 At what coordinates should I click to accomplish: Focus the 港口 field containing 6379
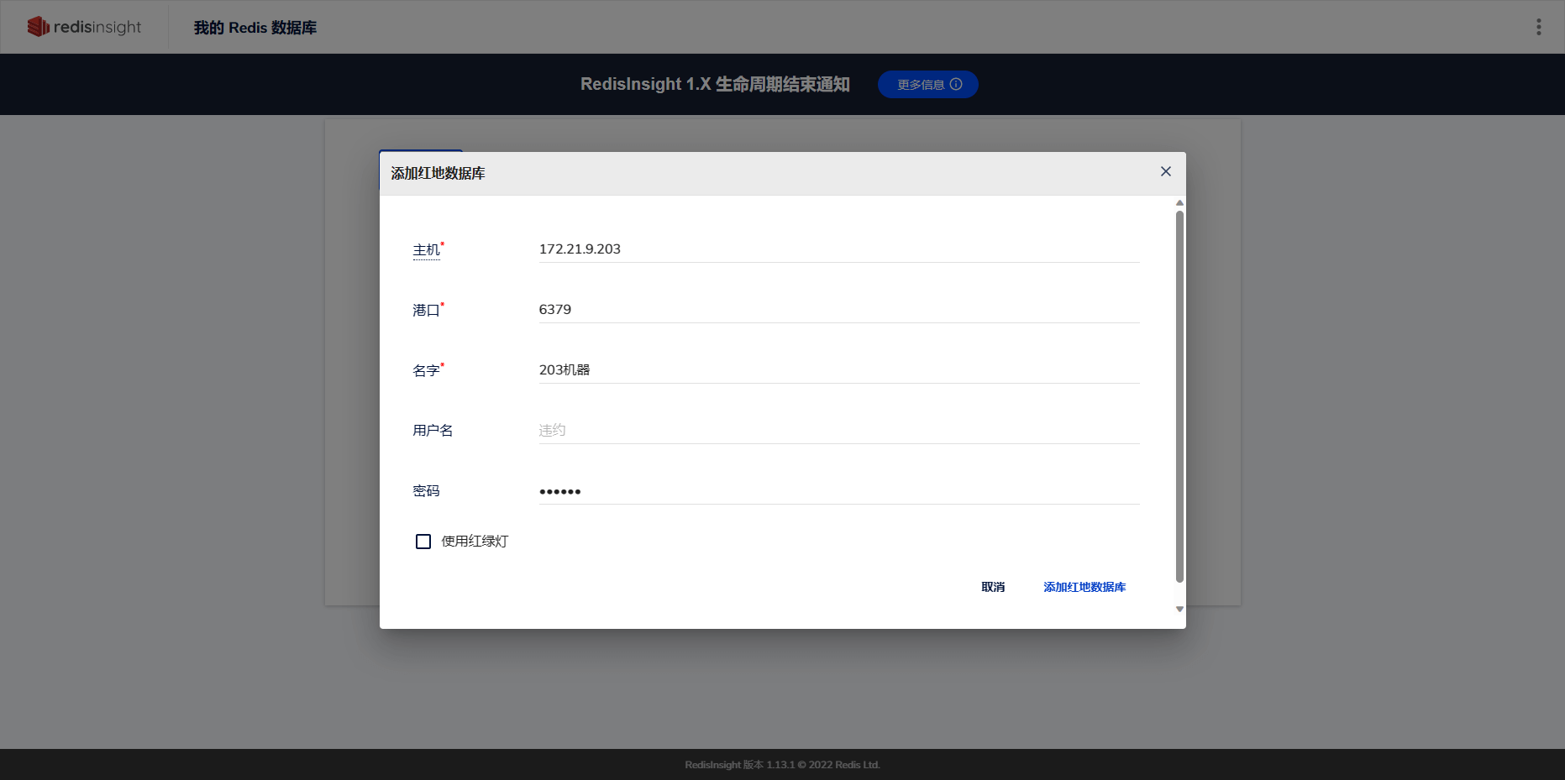click(x=838, y=309)
